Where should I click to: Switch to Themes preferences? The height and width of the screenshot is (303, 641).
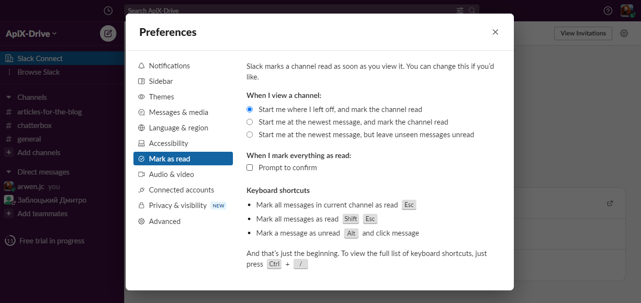click(x=183, y=96)
